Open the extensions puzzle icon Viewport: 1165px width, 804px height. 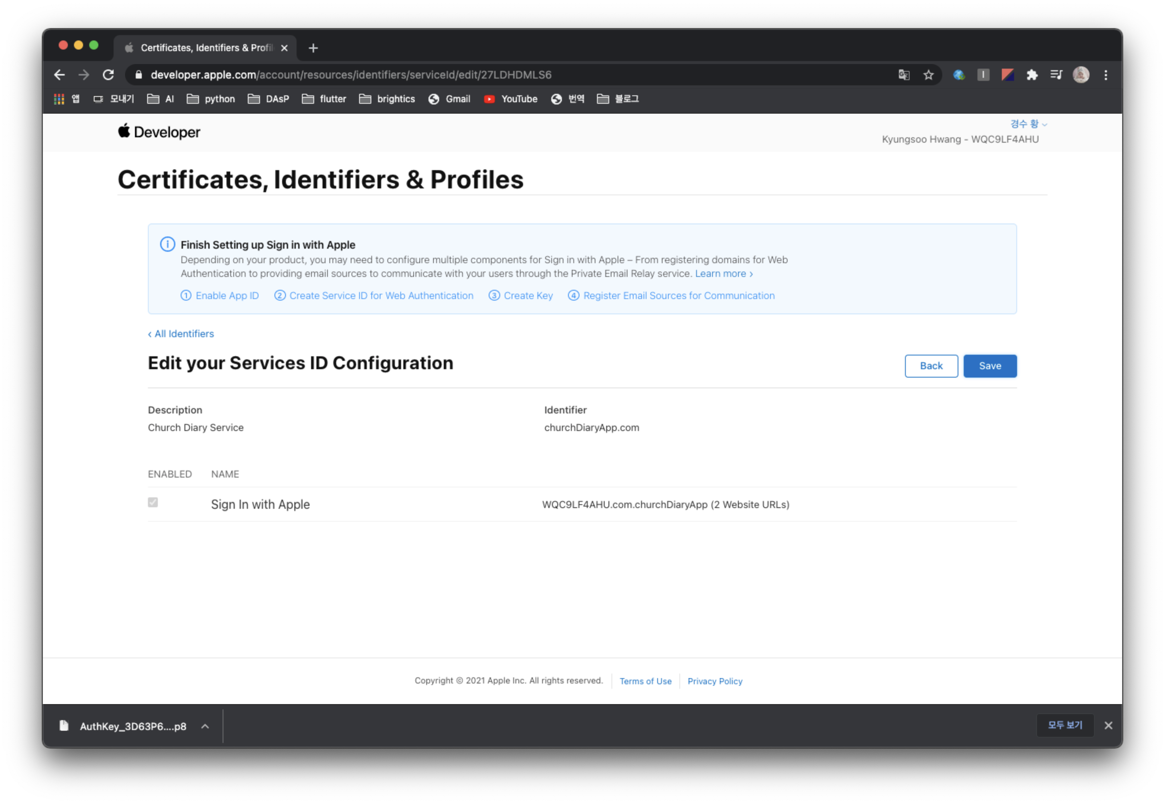[1032, 75]
